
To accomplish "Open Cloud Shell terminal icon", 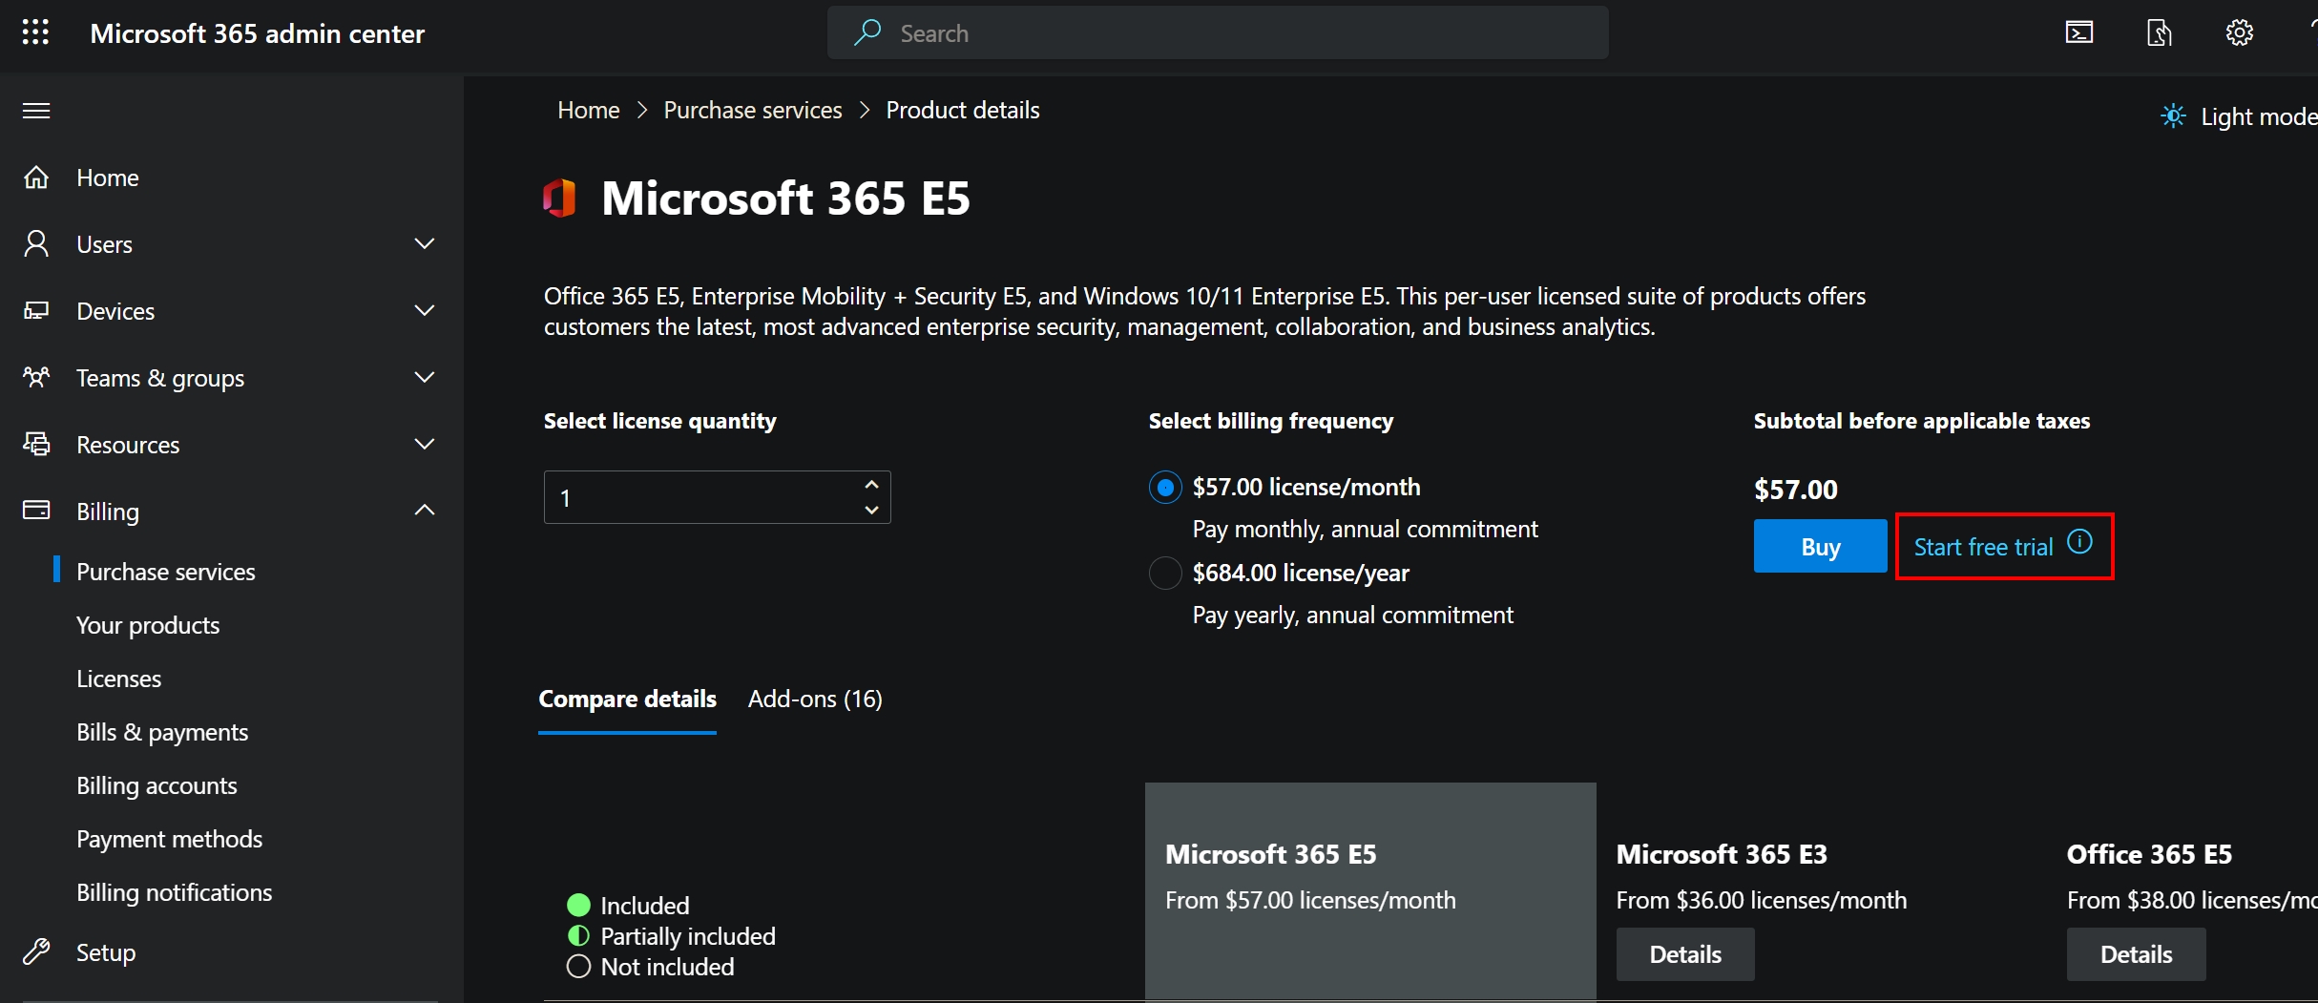I will pos(2078,33).
